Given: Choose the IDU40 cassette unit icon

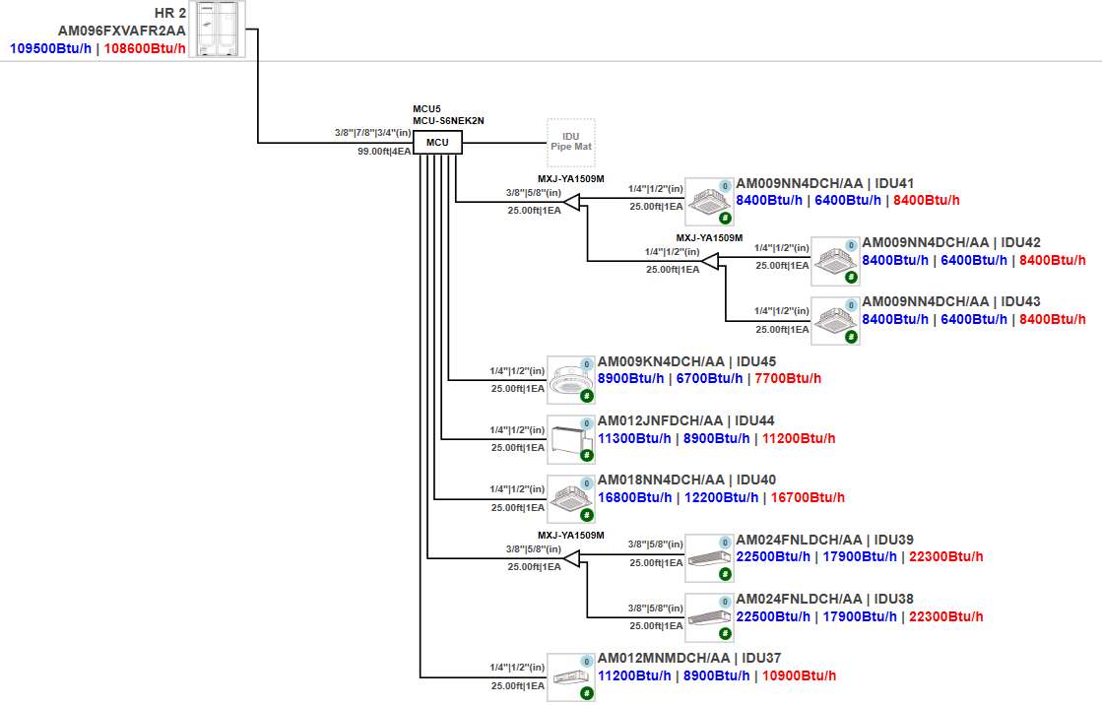Looking at the screenshot, I should coord(571,499).
